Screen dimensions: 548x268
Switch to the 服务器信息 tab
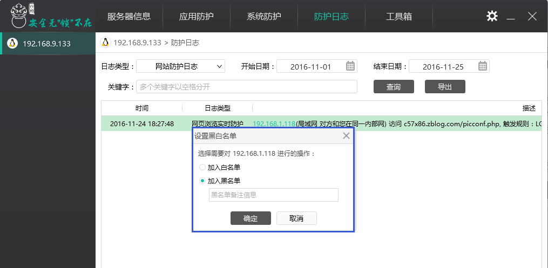[129, 16]
